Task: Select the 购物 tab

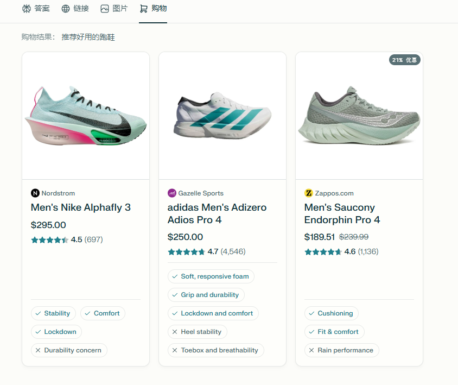Action: coord(153,9)
